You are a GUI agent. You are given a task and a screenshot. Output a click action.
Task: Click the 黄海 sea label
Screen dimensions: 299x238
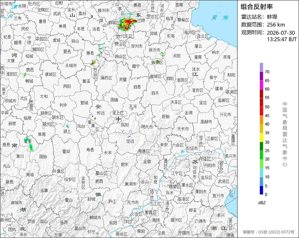[220, 18]
